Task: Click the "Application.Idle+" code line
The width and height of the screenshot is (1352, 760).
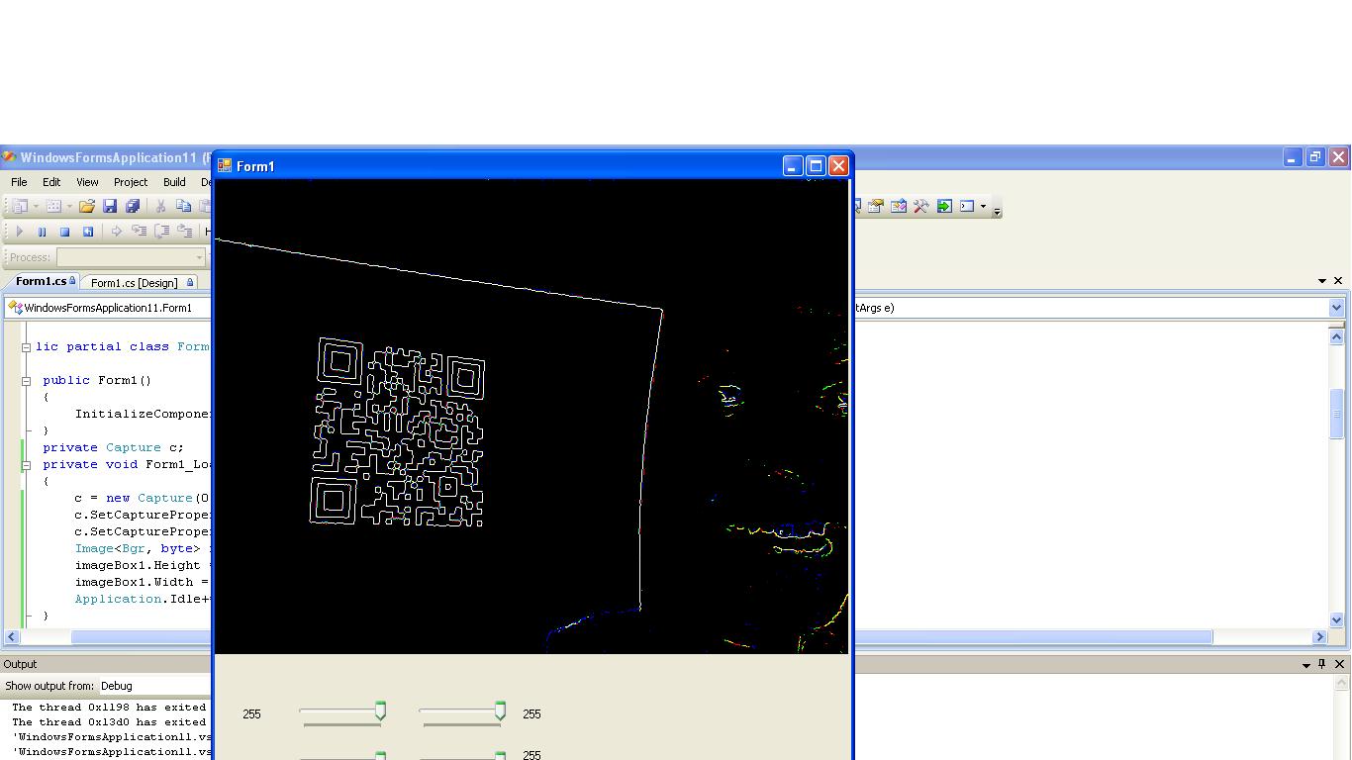Action: 143,599
